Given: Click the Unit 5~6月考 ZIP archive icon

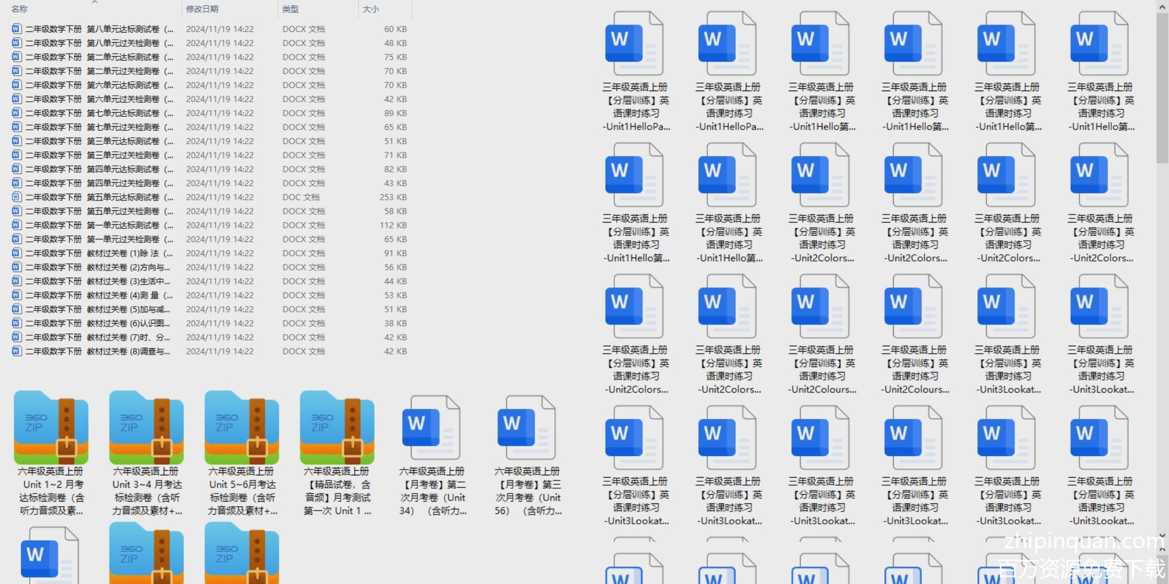Looking at the screenshot, I should pos(242,428).
